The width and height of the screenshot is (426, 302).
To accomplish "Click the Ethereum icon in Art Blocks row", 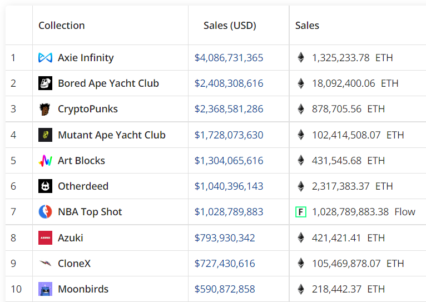I will coord(301,160).
